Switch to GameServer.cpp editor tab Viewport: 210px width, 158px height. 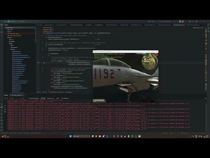[x=136, y=25]
